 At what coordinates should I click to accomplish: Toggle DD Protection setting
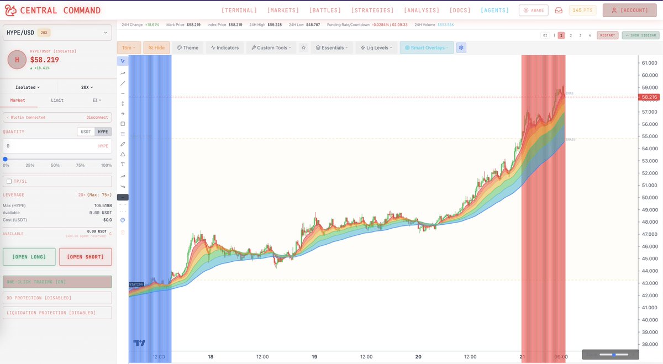tap(57, 298)
